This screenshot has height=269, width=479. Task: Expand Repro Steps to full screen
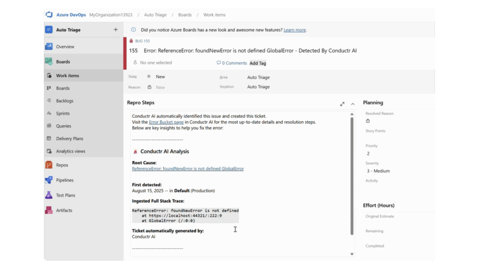pos(342,104)
